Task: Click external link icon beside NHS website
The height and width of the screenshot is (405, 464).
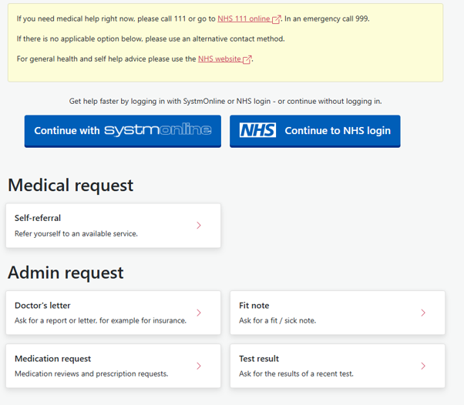Action: (x=247, y=59)
